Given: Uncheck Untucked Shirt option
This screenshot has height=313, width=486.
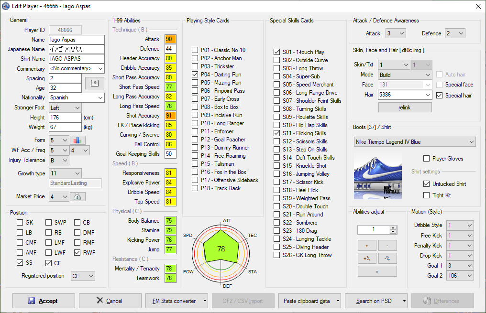Looking at the screenshot, I should pos(427,184).
